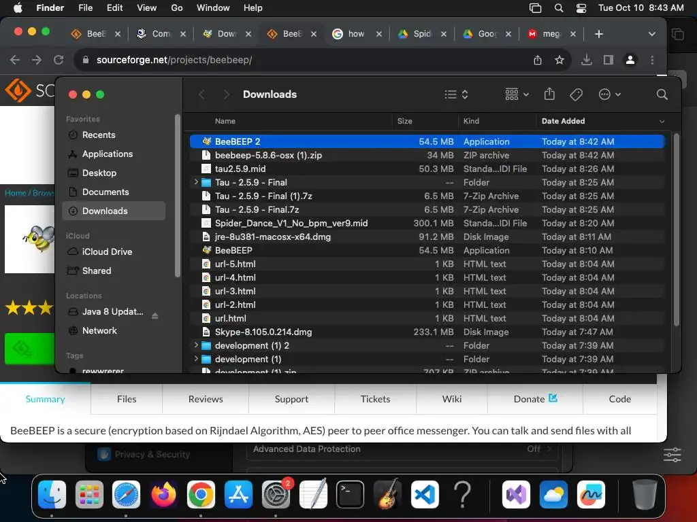Screen dimensions: 697x522
Task: Switch to SourceForge Files tab
Action: (127, 399)
